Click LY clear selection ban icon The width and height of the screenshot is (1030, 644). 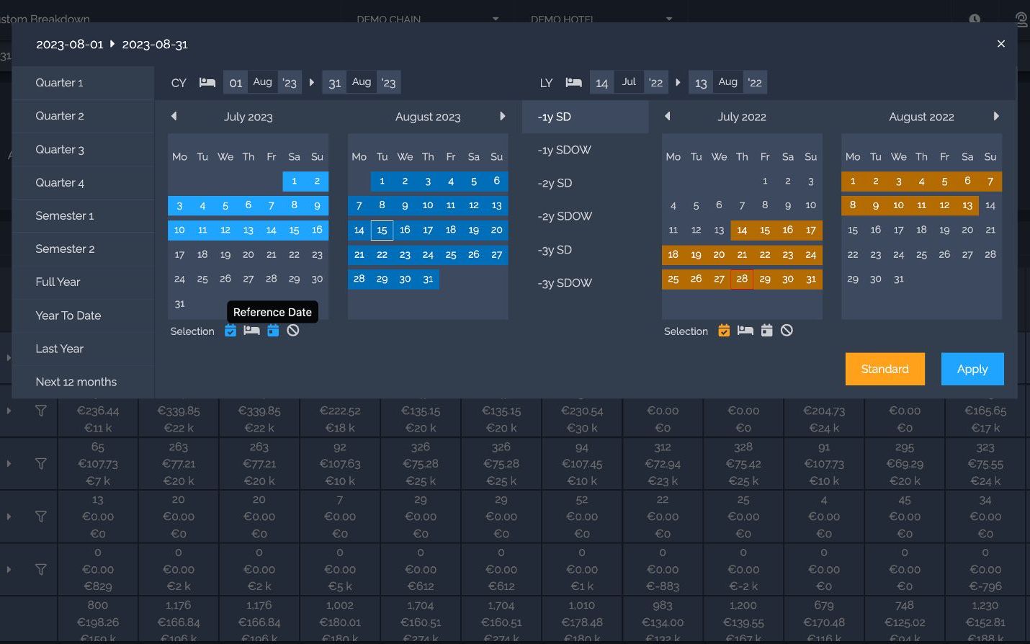787,331
